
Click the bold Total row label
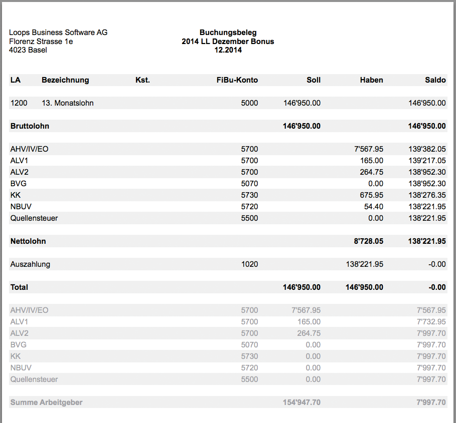[19, 287]
